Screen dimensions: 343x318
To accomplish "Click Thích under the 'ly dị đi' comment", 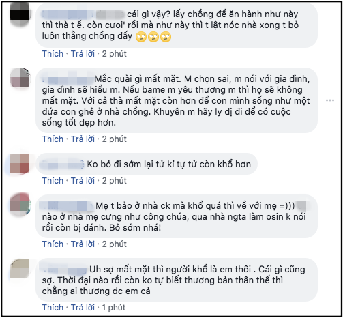I will pos(53,139).
